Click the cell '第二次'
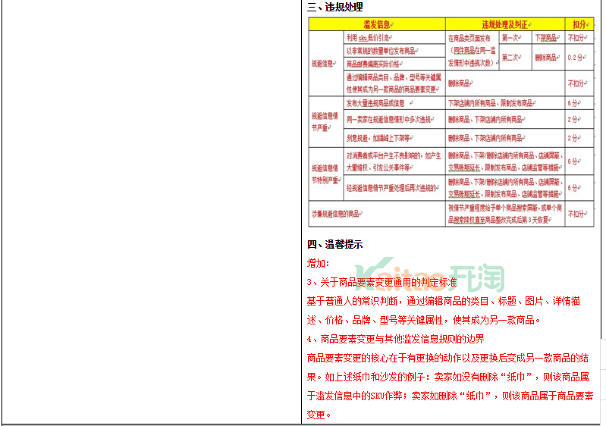 pos(515,58)
